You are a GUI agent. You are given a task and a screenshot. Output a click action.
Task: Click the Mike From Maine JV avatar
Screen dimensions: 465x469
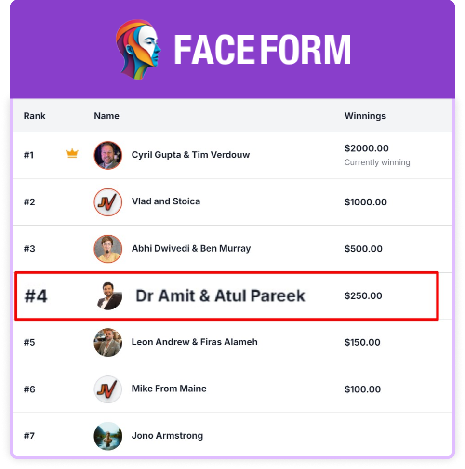click(108, 389)
